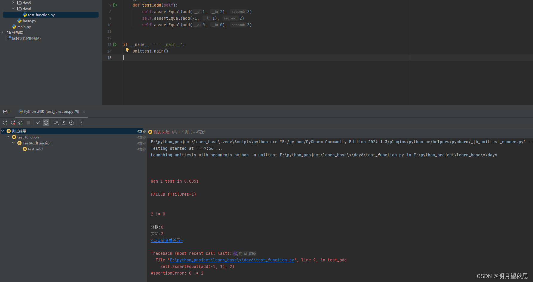
Task: Collapse the TestAddFunction tree node
Action: 13,143
